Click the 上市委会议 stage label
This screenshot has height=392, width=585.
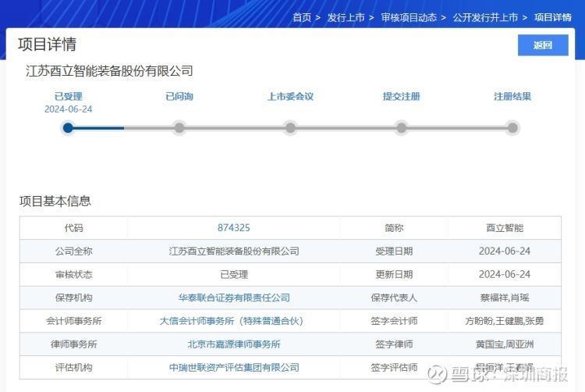click(x=291, y=96)
